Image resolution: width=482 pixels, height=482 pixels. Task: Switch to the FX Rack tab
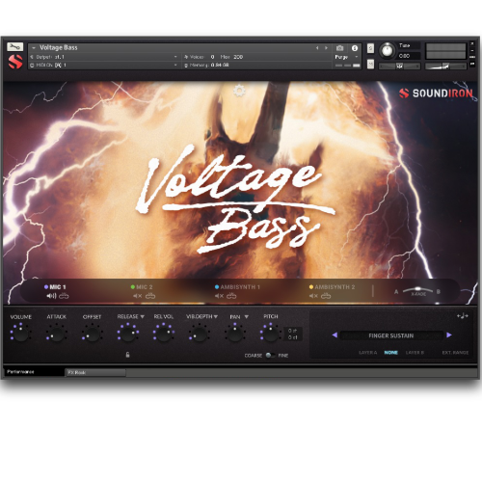(x=95, y=372)
